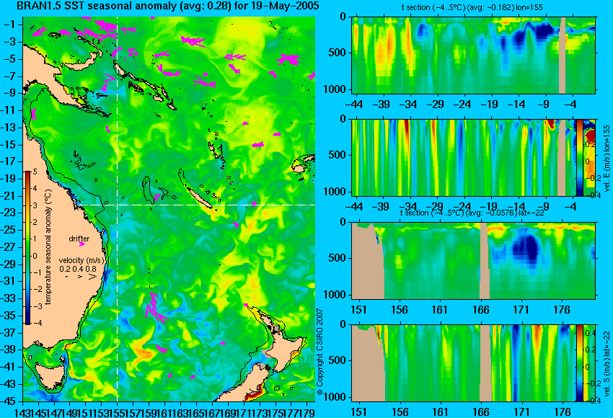Click the vertical dashed line at longitude 155
The width and height of the screenshot is (613, 418).
click(x=118, y=209)
